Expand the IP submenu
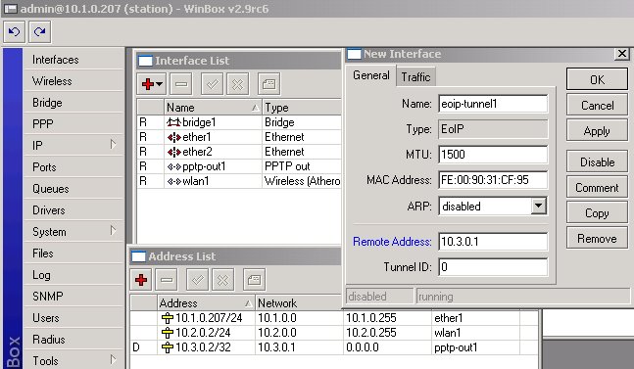This screenshot has width=634, height=369. [73, 145]
